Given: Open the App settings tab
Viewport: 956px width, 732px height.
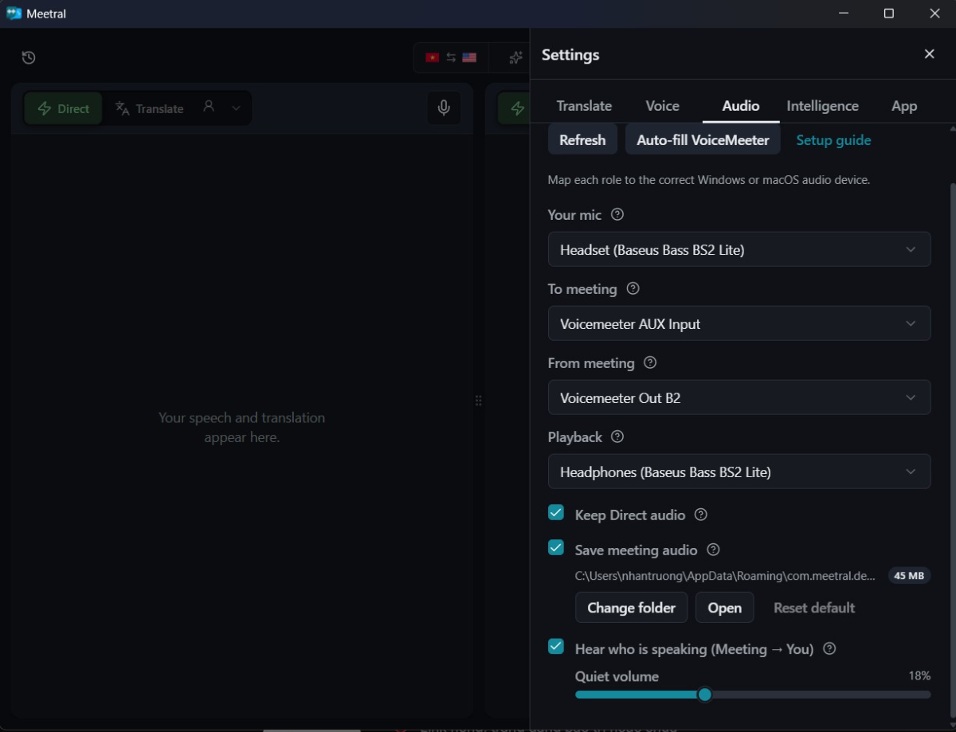Looking at the screenshot, I should [904, 106].
